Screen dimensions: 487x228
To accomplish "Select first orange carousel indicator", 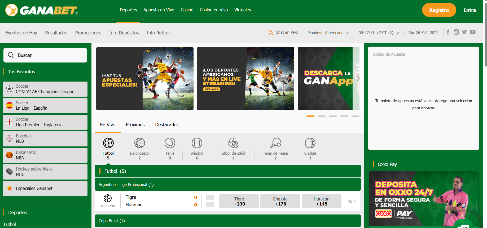I will coord(310,116).
